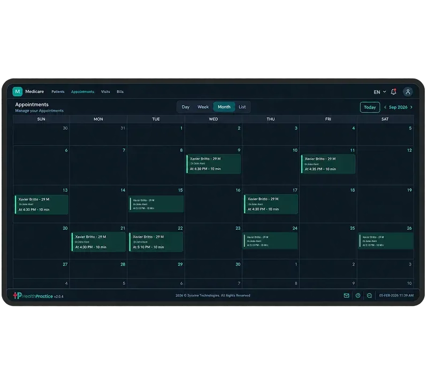Select date 14 in the calendar
Image resolution: width=428 pixels, height=384 pixels.
point(123,190)
